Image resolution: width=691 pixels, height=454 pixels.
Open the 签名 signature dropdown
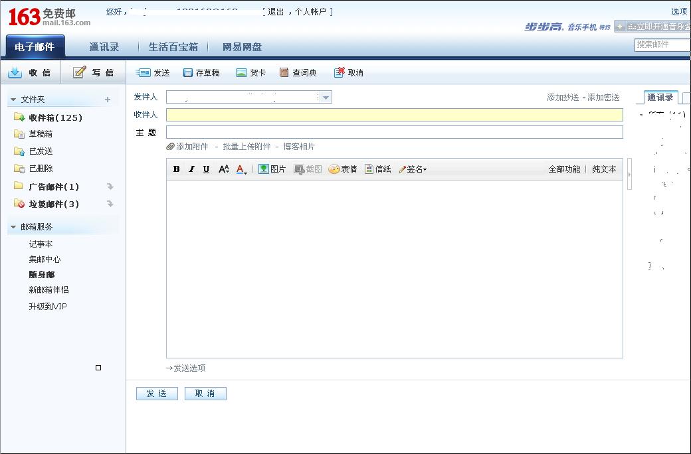click(413, 169)
